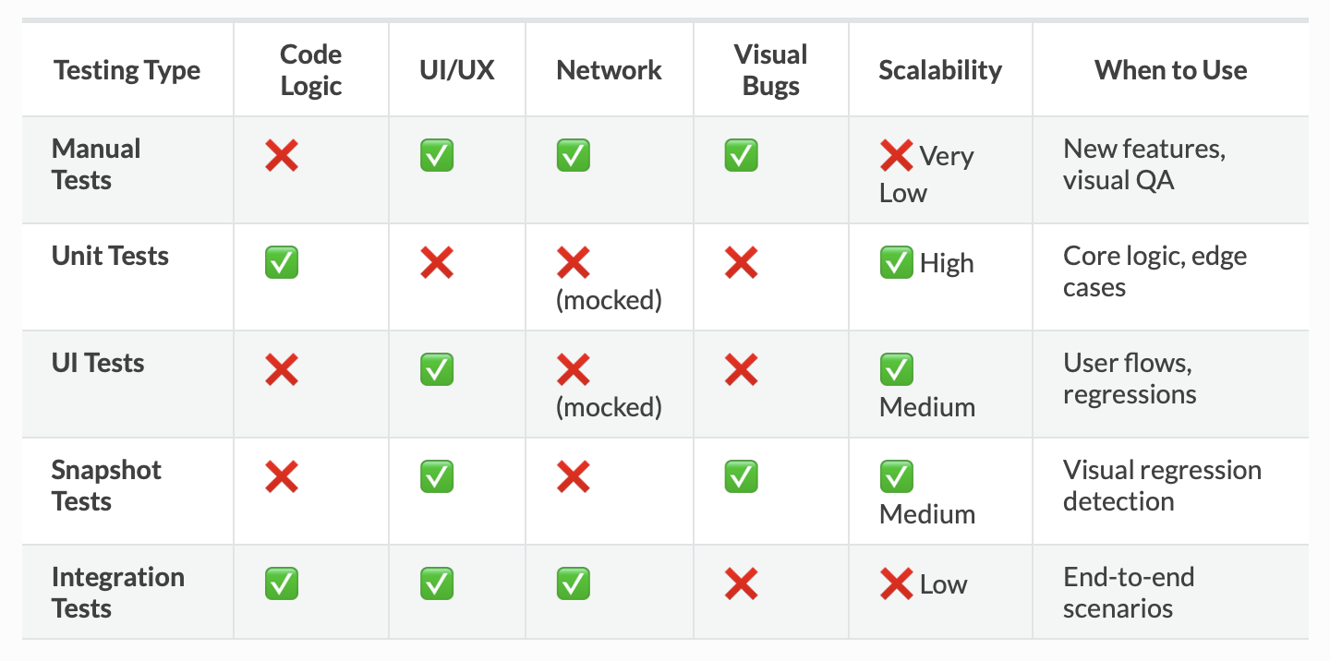The height and width of the screenshot is (661, 1330).
Task: Click the red cross under Visual Bugs for Integration Tests
Action: coord(742,584)
